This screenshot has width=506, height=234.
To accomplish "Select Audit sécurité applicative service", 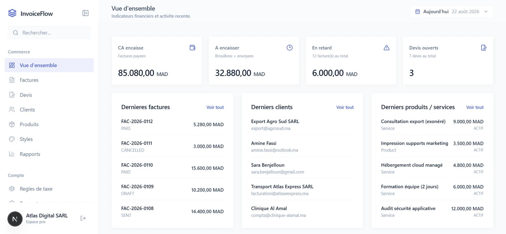I will click(x=432, y=212).
